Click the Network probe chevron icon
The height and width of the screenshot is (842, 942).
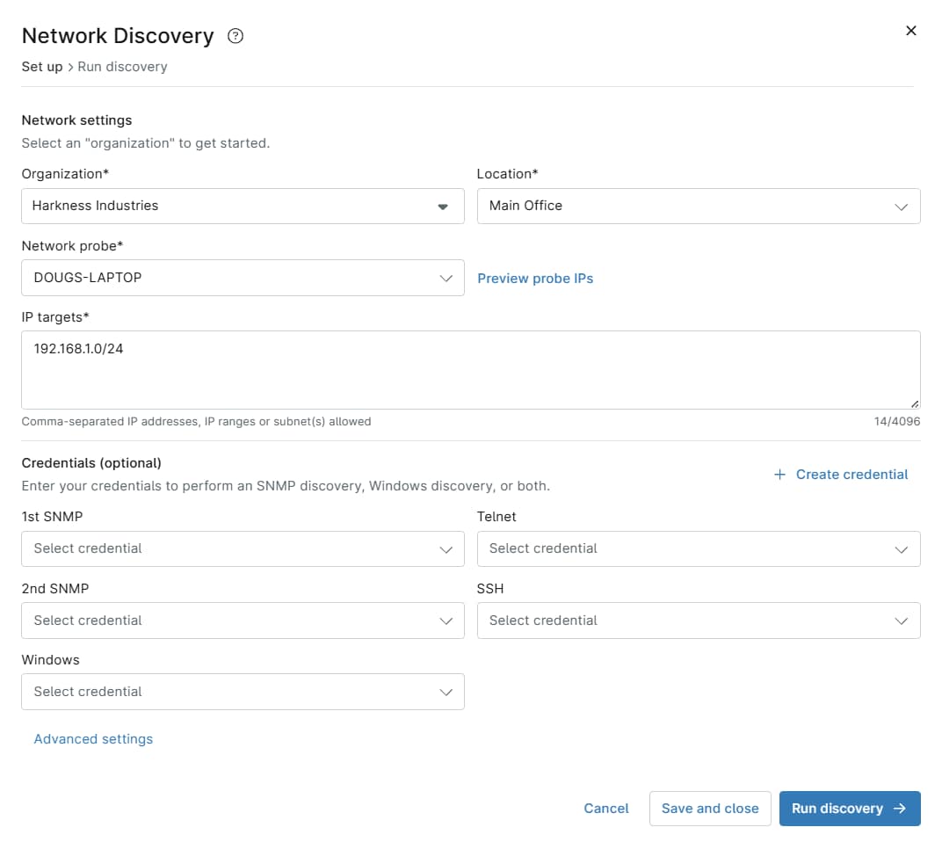coord(446,278)
